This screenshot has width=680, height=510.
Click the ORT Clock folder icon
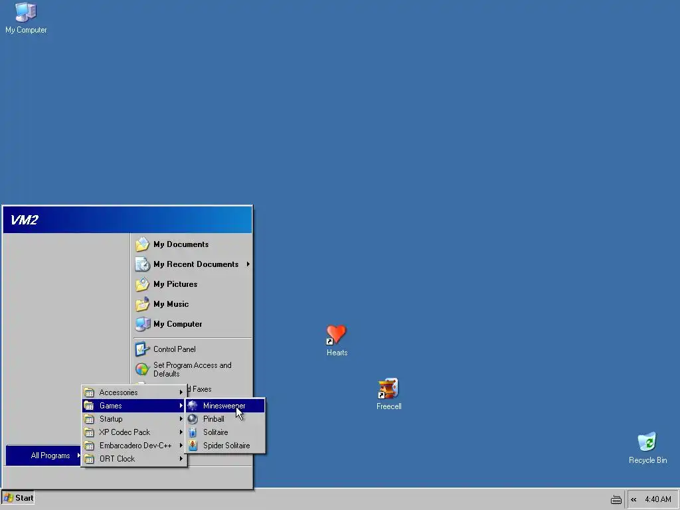[x=89, y=459]
